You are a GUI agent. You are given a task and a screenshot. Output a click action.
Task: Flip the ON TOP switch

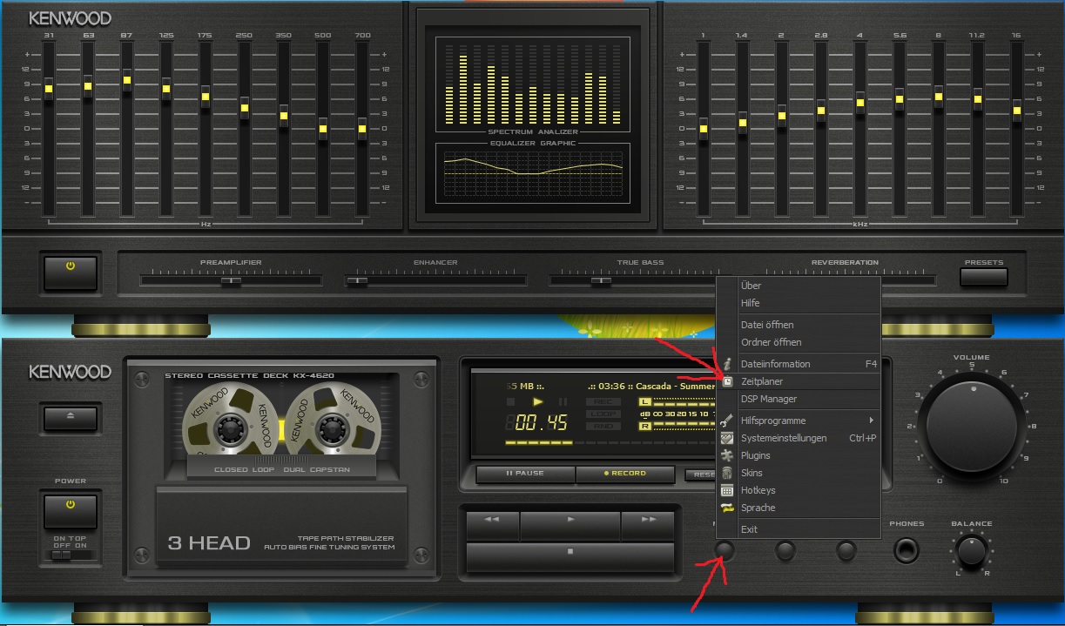point(61,554)
